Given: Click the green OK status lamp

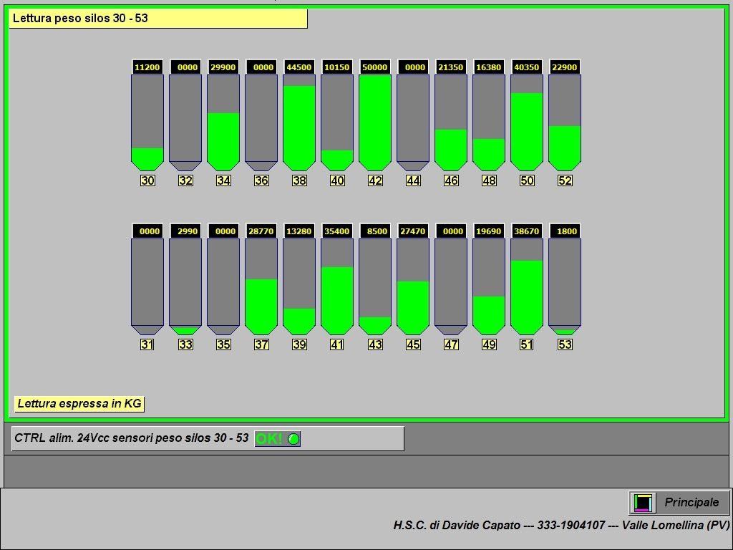Looking at the screenshot, I should [293, 439].
